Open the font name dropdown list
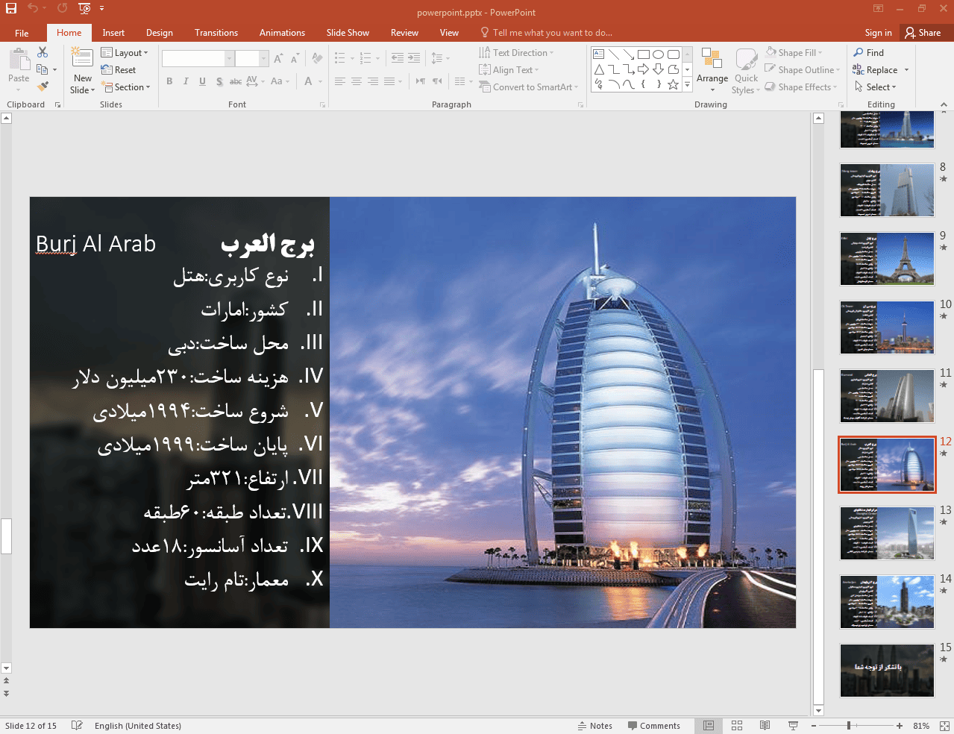This screenshot has width=954, height=734. (x=230, y=58)
